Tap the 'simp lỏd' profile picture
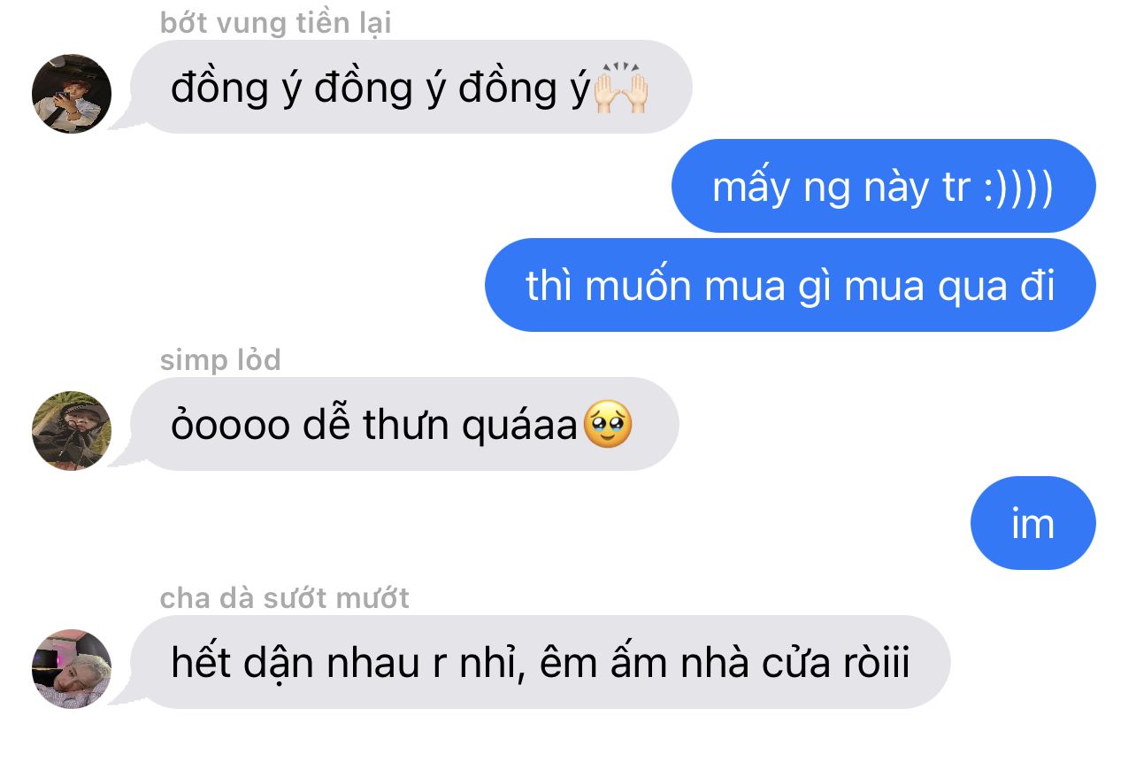 (72, 431)
